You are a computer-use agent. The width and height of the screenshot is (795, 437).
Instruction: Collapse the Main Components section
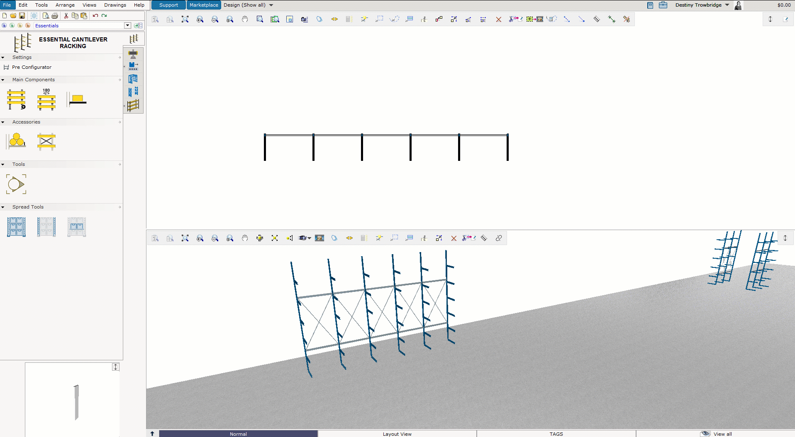pyautogui.click(x=3, y=79)
